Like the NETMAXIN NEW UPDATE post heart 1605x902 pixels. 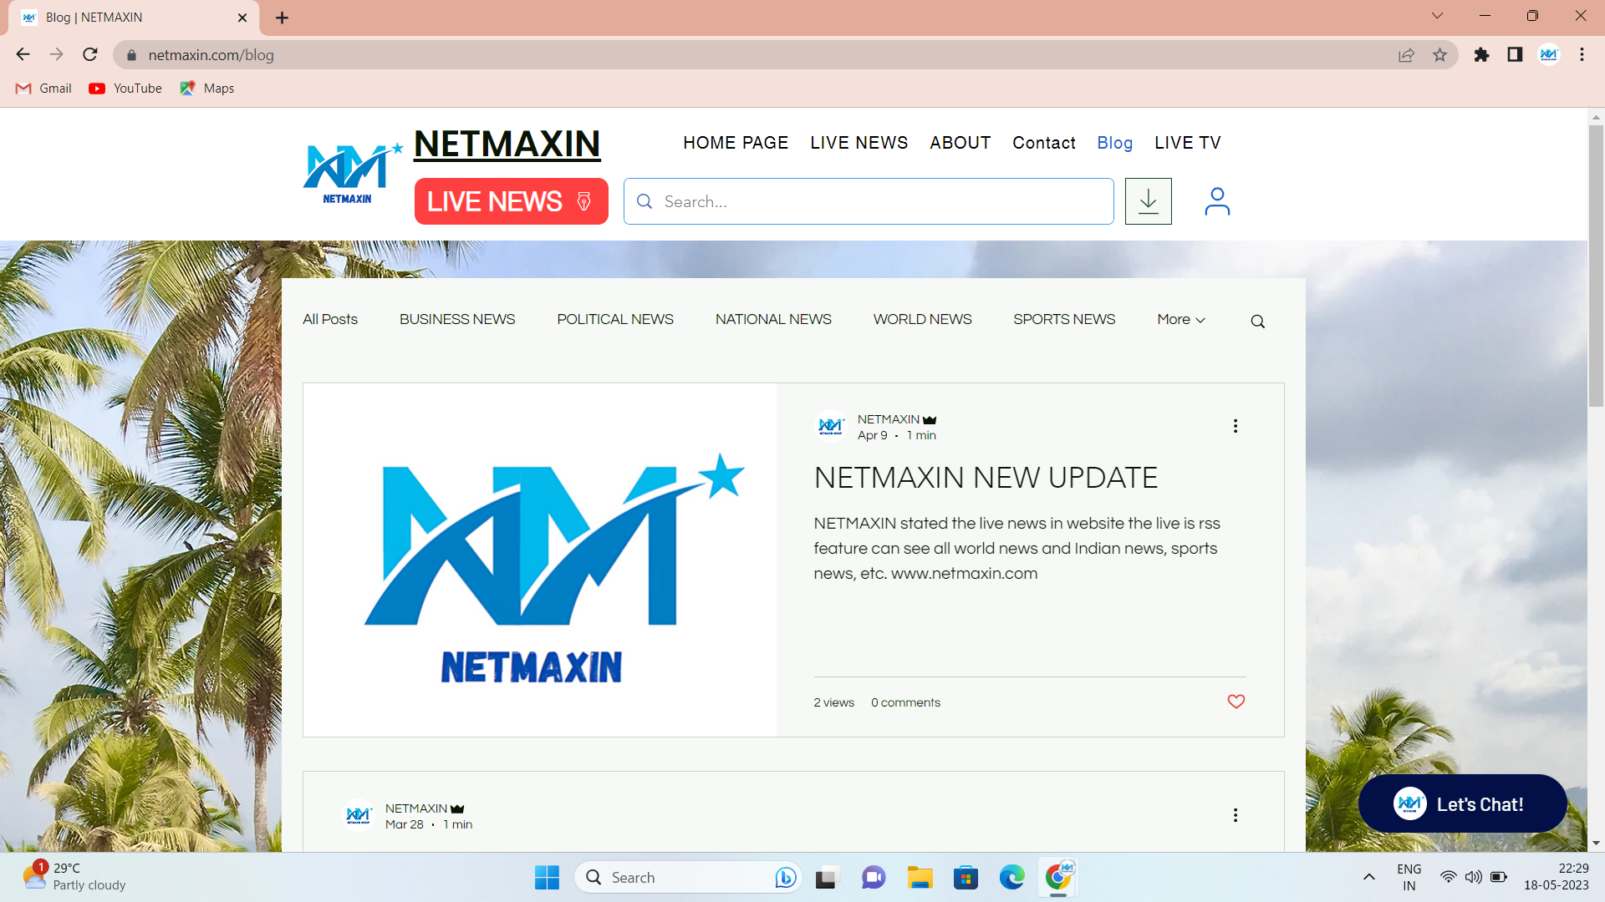click(x=1236, y=702)
